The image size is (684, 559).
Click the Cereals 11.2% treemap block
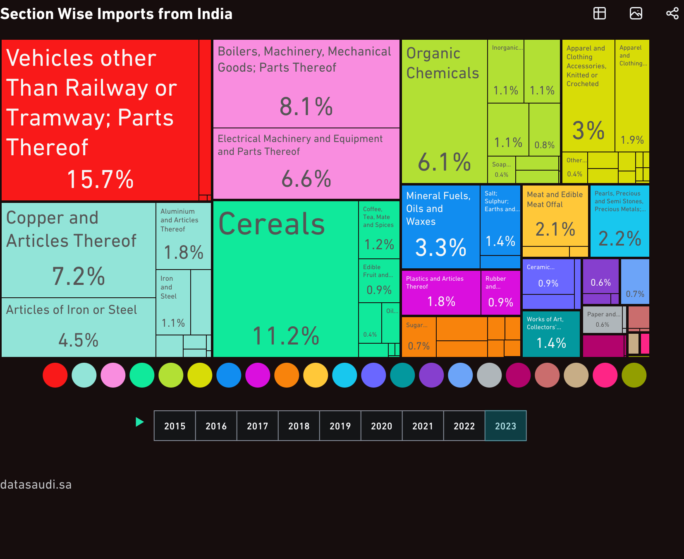tap(285, 282)
